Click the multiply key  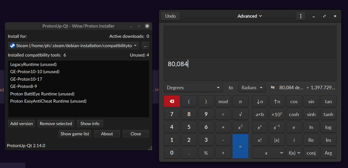(x=223, y=127)
